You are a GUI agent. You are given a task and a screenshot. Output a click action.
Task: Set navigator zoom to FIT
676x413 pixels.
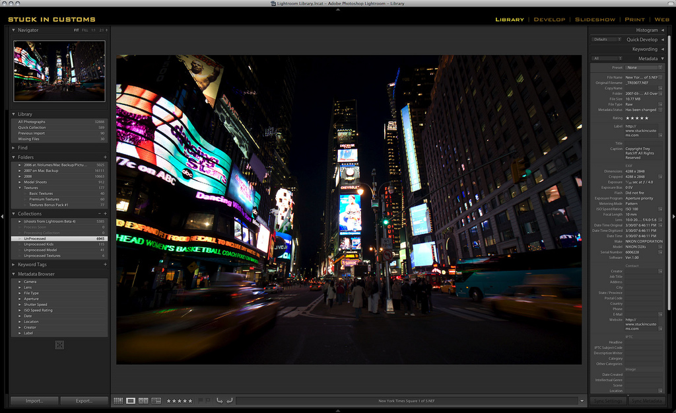coord(76,30)
